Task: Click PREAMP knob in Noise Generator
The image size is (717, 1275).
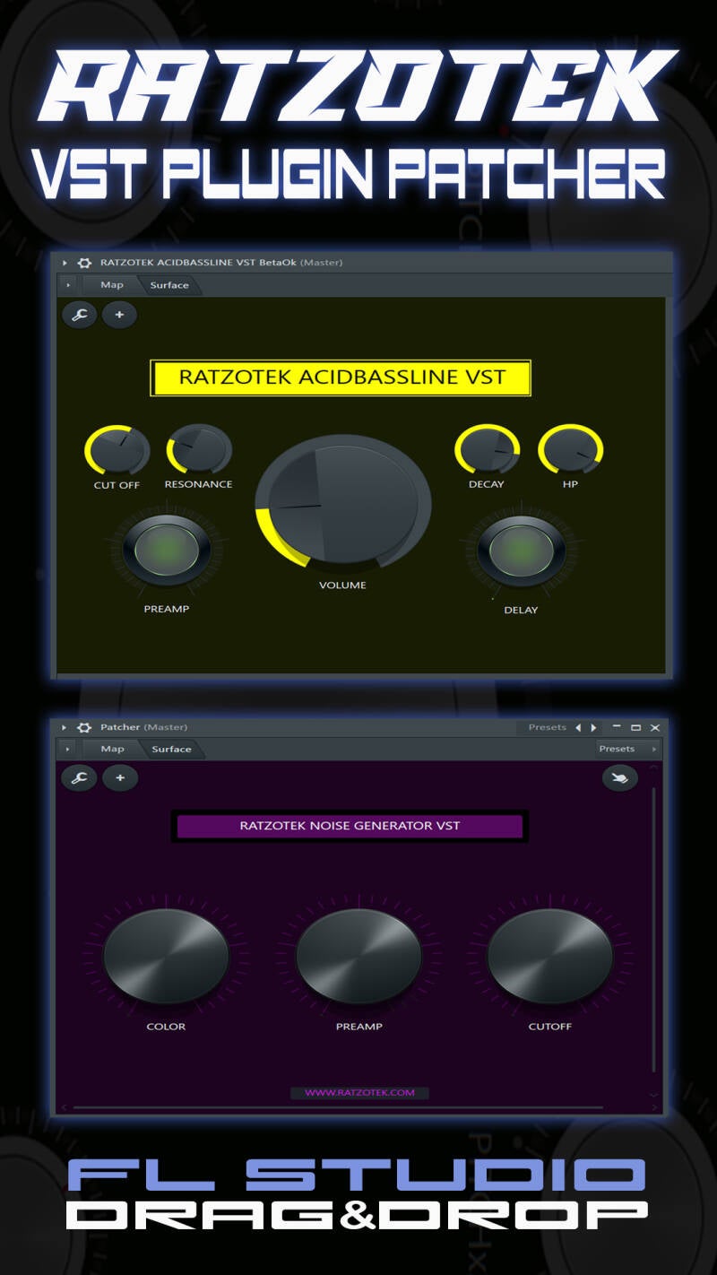Action: point(358,956)
